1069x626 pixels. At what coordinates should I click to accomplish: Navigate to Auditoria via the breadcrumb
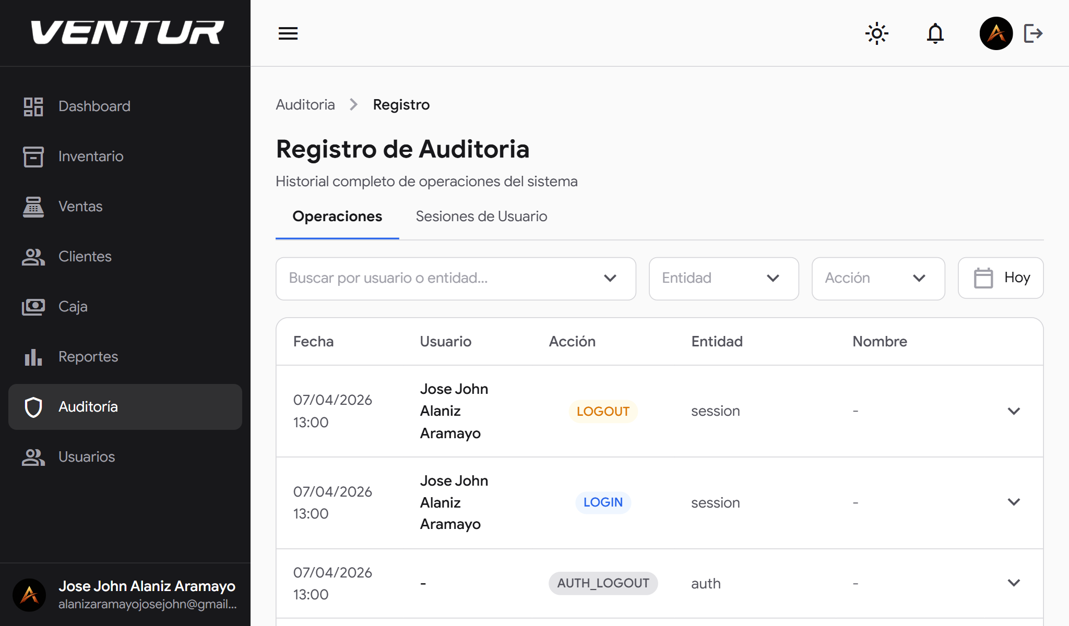click(x=305, y=104)
